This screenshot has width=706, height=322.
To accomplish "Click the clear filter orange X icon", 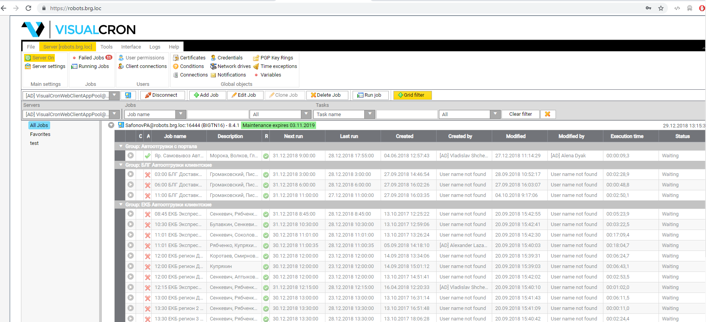I will click(547, 114).
